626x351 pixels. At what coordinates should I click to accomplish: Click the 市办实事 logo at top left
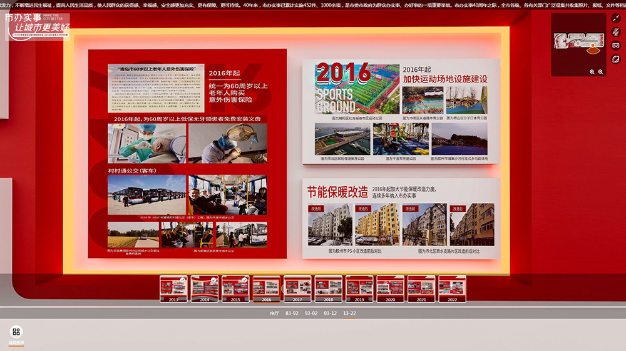[x=38, y=25]
